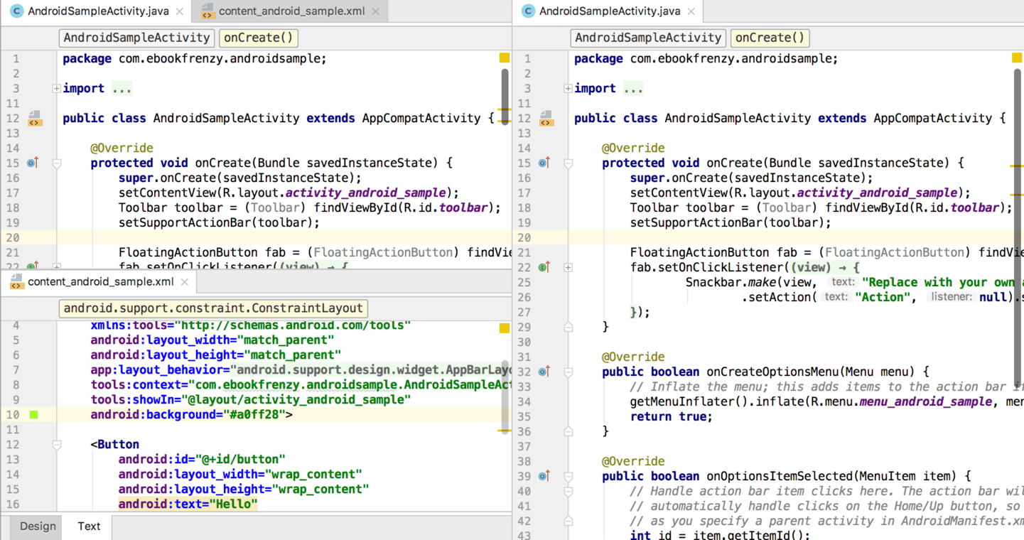Click onCreate() breadcrumb in right editor
This screenshot has height=540, width=1024.
click(x=770, y=38)
